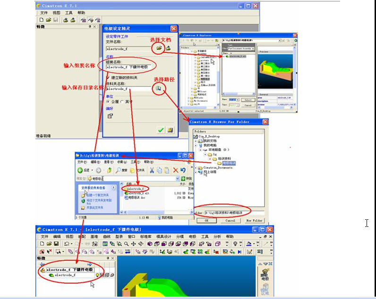Click OK in the Browse For Folder dialog
376x299 pixels.
point(206,221)
